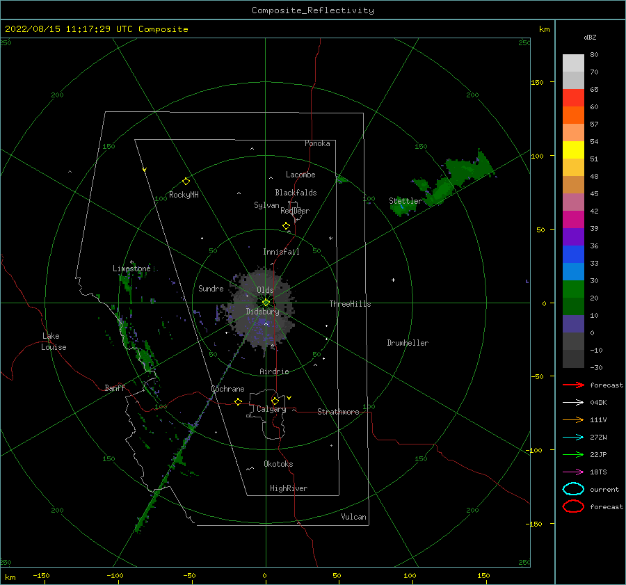The height and width of the screenshot is (585, 626).
Task: Click the HighRiver town label
Action: [x=289, y=488]
